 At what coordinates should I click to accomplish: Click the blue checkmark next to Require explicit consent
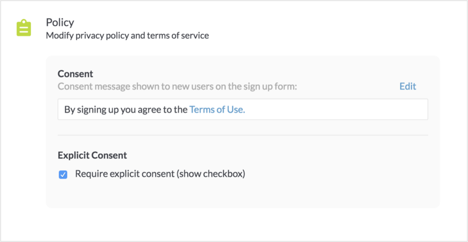point(63,174)
